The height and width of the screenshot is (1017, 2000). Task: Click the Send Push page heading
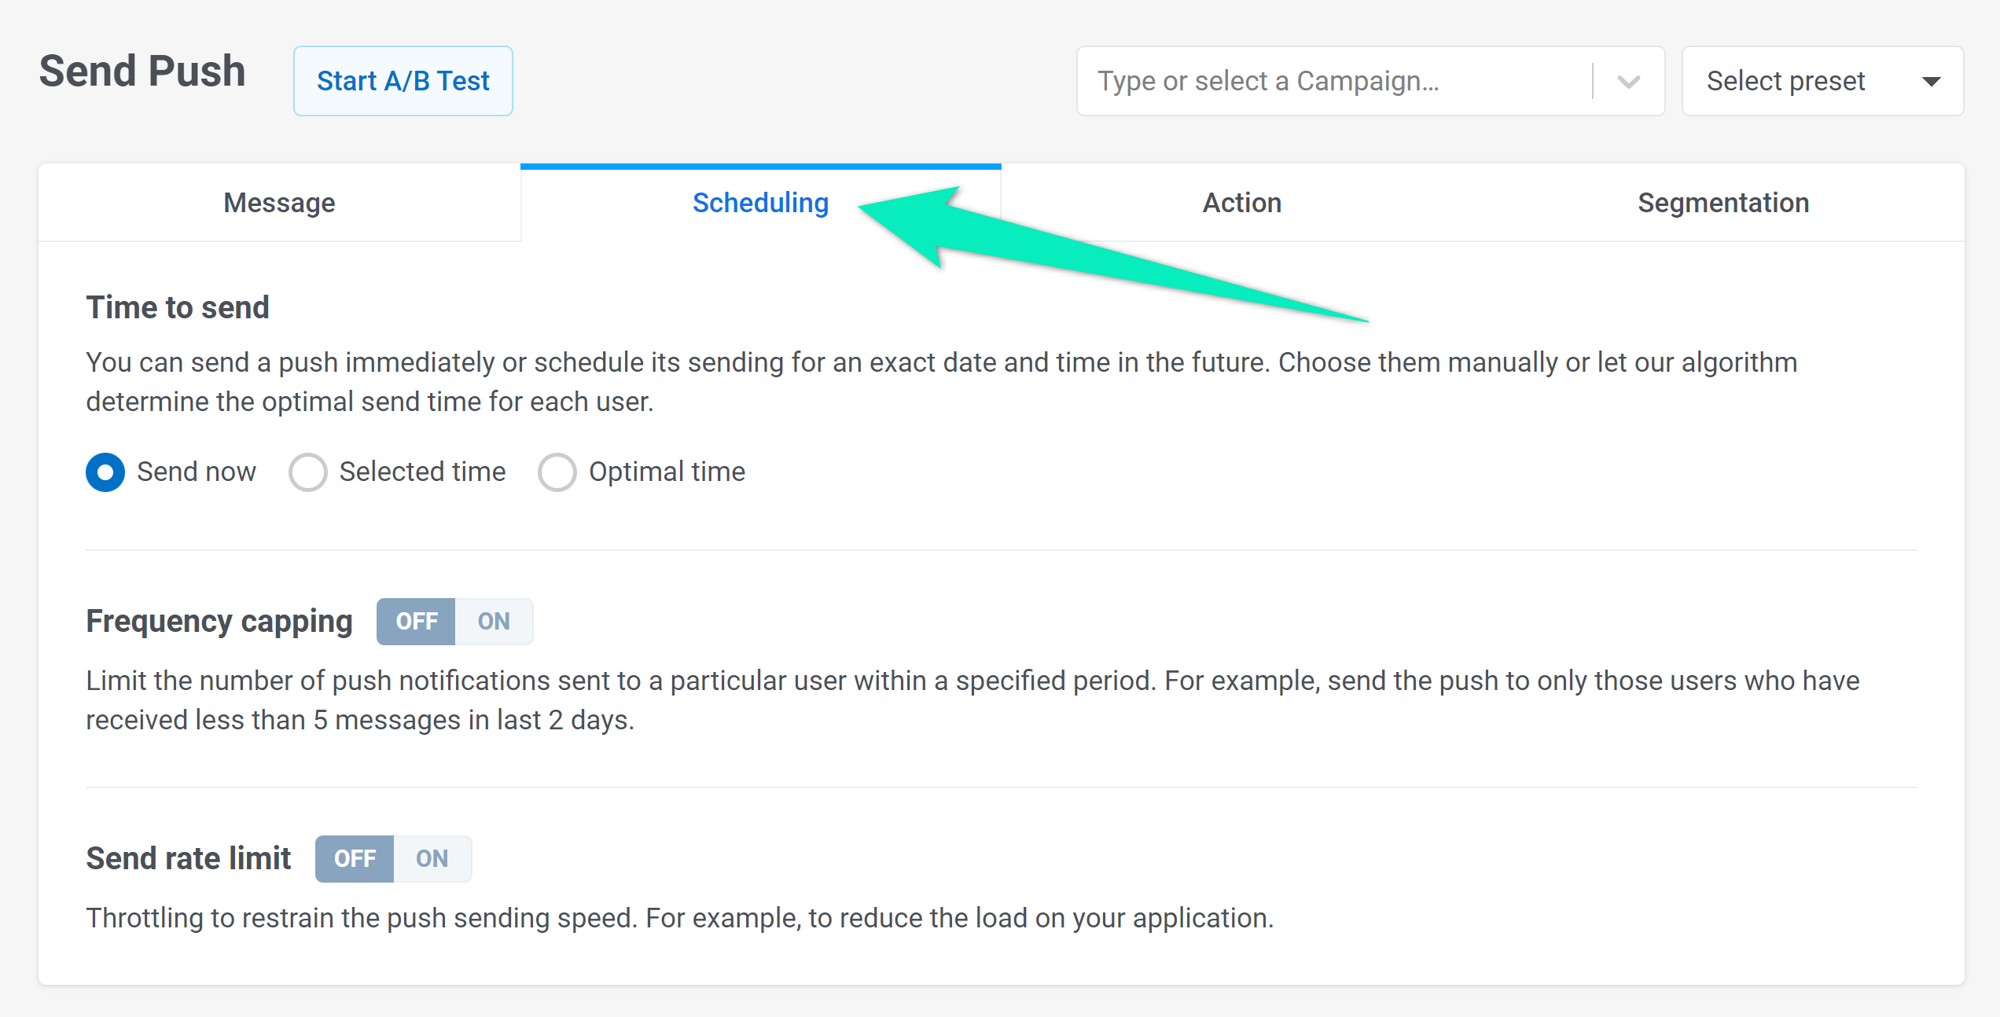pos(142,71)
